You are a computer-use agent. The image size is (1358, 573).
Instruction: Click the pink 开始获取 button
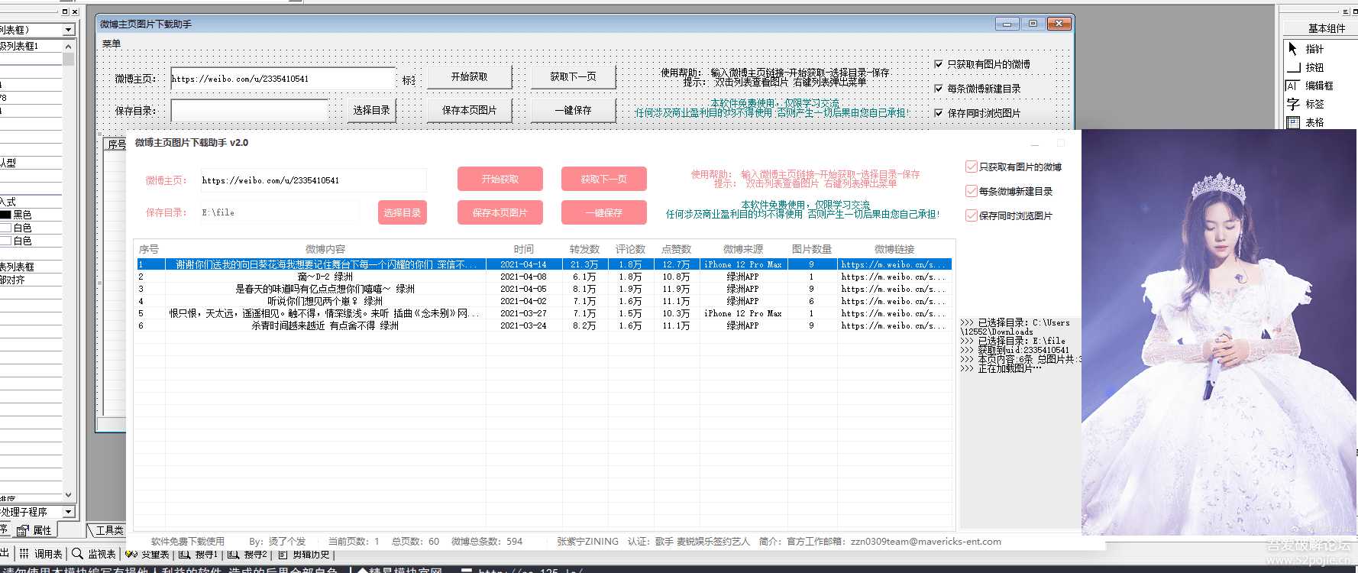click(x=500, y=179)
